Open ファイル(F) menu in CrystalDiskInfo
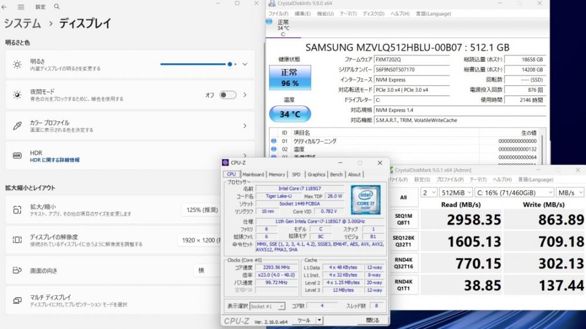 [278, 14]
